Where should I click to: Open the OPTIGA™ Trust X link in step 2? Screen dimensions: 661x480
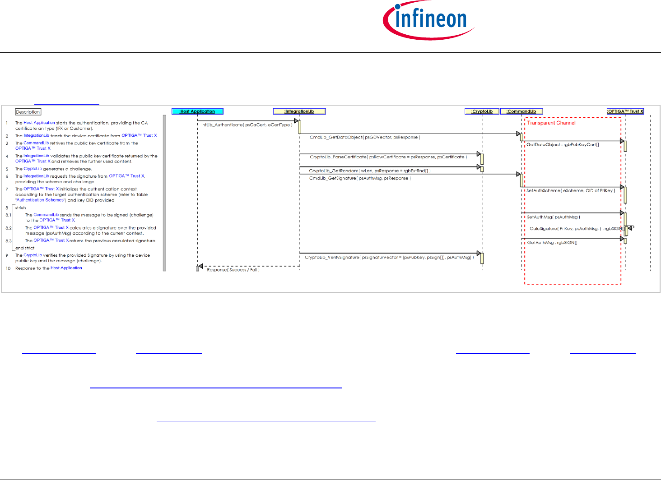pyautogui.click(x=139, y=135)
